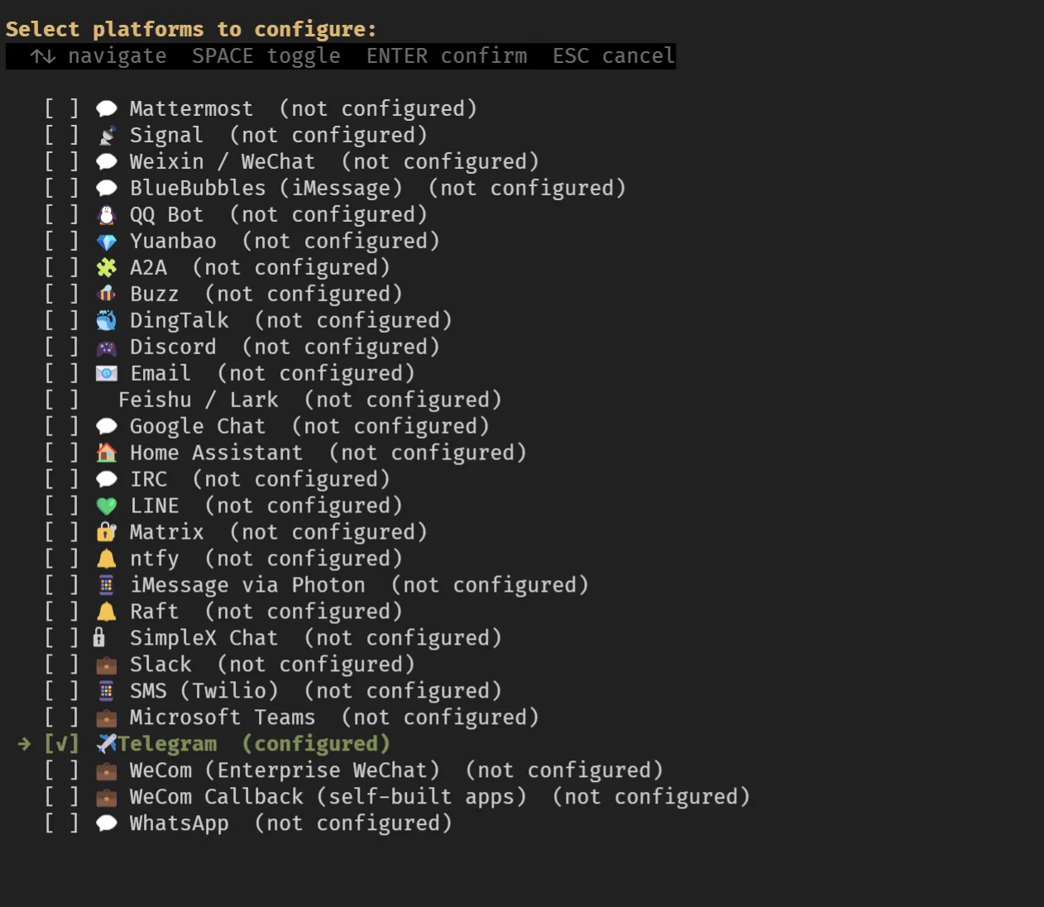The height and width of the screenshot is (907, 1044).
Task: Click the bell icon next to Raft
Action: click(107, 612)
